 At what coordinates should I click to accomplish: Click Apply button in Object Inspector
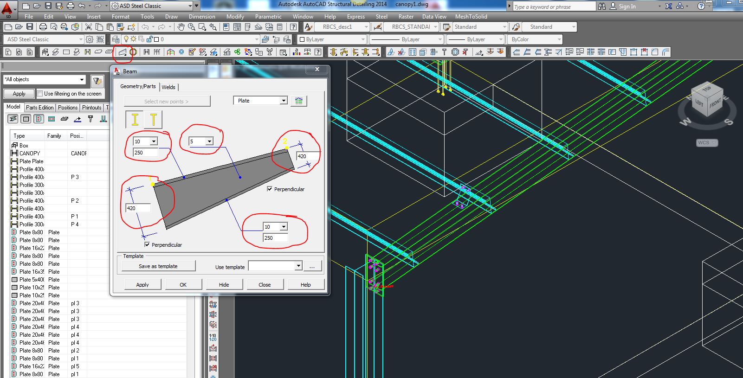19,94
